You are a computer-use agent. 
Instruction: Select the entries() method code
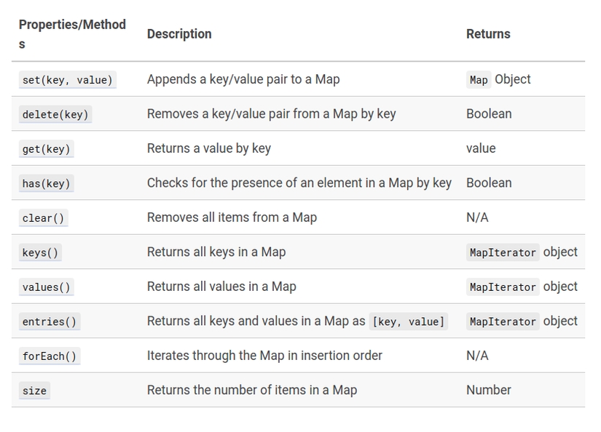click(49, 321)
